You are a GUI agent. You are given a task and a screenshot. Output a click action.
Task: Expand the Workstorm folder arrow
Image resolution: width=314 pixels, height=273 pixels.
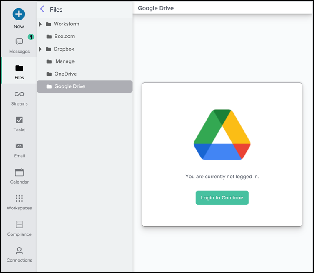point(40,24)
